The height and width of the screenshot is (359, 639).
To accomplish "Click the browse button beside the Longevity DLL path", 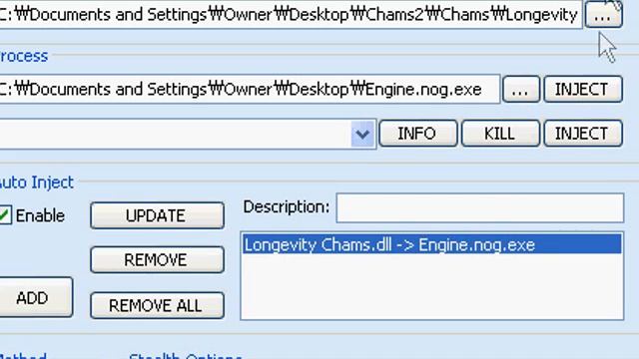I will click(603, 14).
